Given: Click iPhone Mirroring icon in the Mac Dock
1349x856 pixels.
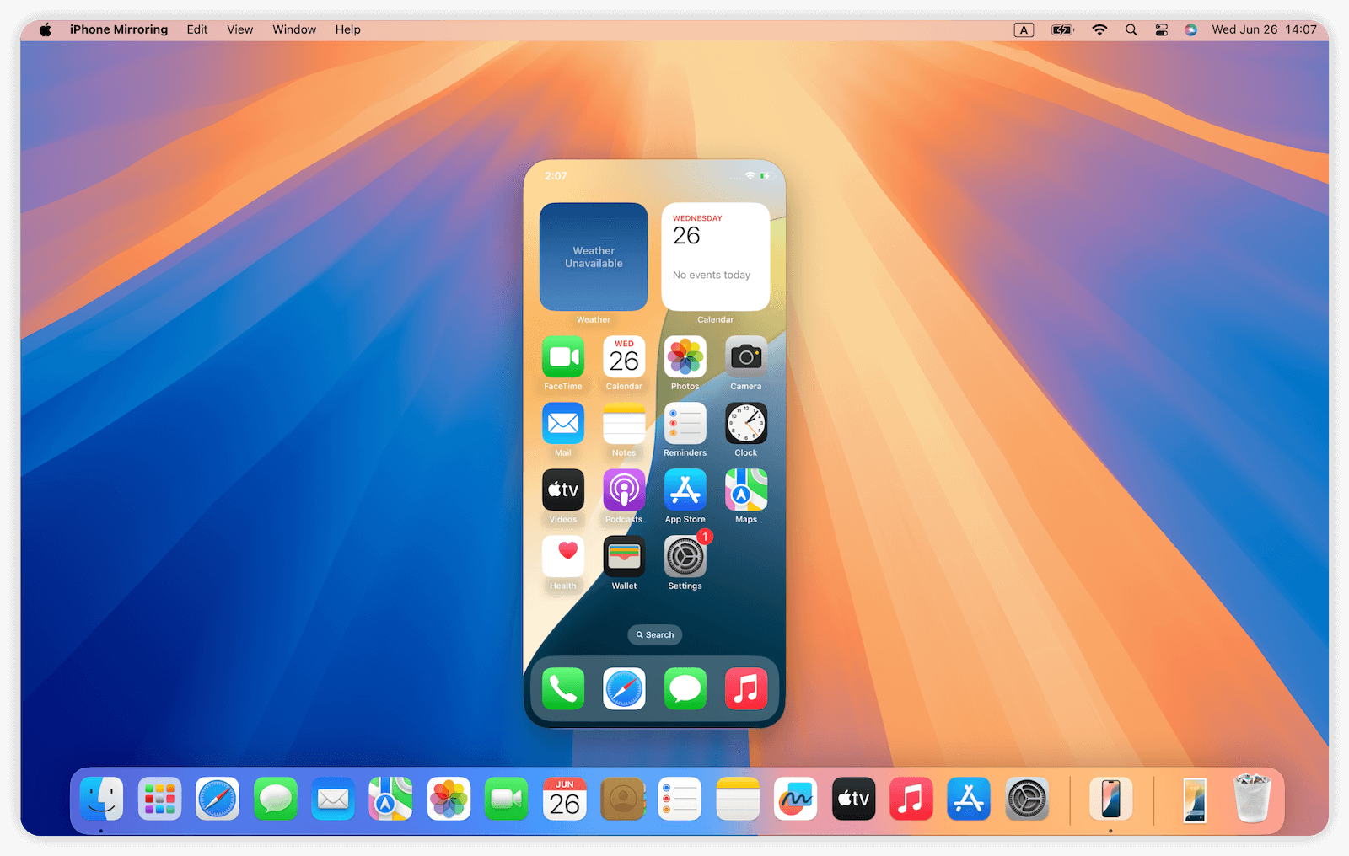Looking at the screenshot, I should (x=1111, y=799).
